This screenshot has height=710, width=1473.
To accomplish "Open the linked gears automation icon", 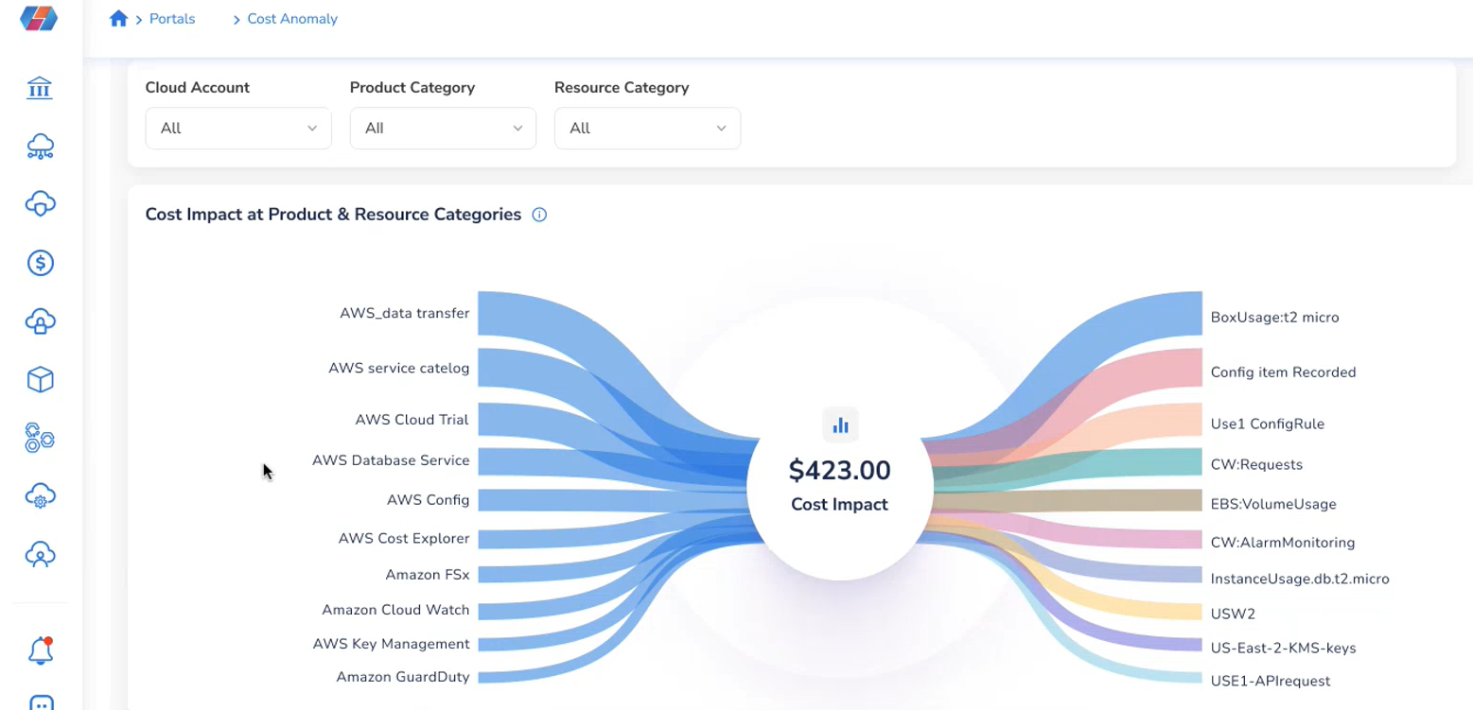I will tap(40, 438).
